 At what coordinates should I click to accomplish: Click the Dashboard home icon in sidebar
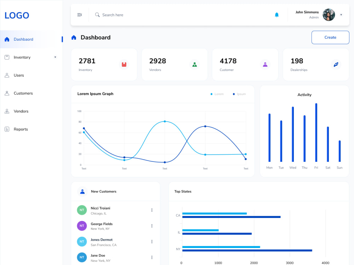point(7,39)
